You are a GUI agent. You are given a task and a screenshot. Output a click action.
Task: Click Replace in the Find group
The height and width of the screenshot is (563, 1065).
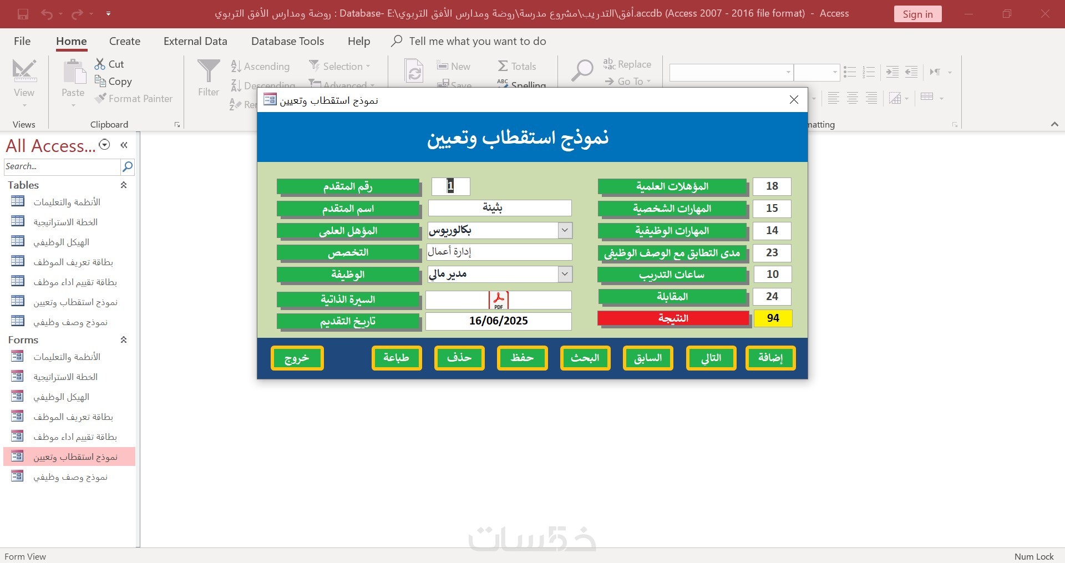click(627, 64)
